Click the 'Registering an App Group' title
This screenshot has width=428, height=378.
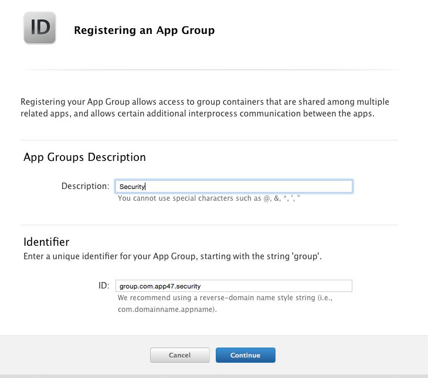coord(144,30)
